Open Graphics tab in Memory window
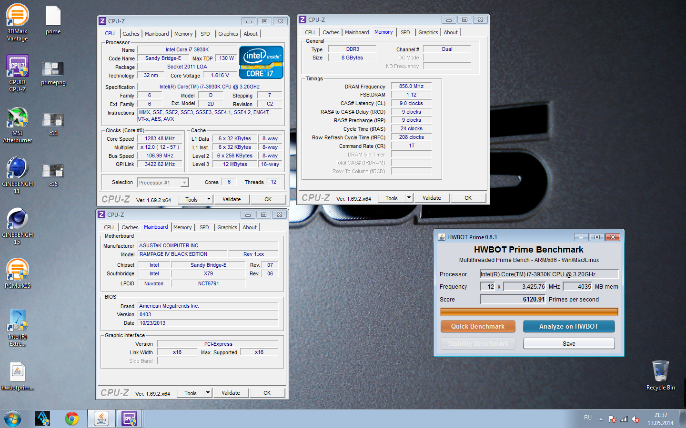The height and width of the screenshot is (428, 686). 428,32
